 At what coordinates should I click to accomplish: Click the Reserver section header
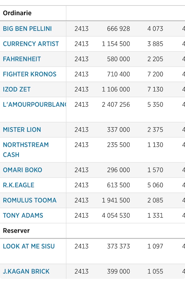[16, 231]
